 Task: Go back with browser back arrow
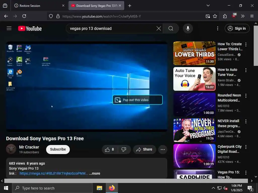click(6, 16)
